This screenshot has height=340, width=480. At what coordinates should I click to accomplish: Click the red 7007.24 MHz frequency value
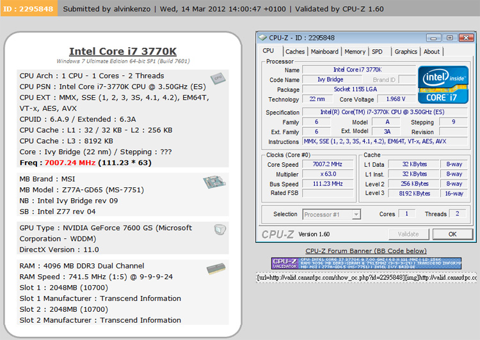(70, 163)
